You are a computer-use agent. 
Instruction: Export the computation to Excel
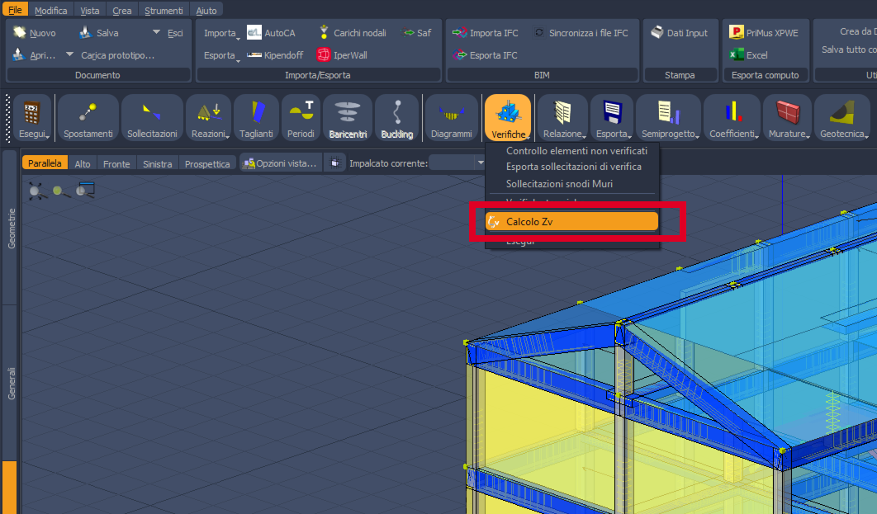point(749,54)
